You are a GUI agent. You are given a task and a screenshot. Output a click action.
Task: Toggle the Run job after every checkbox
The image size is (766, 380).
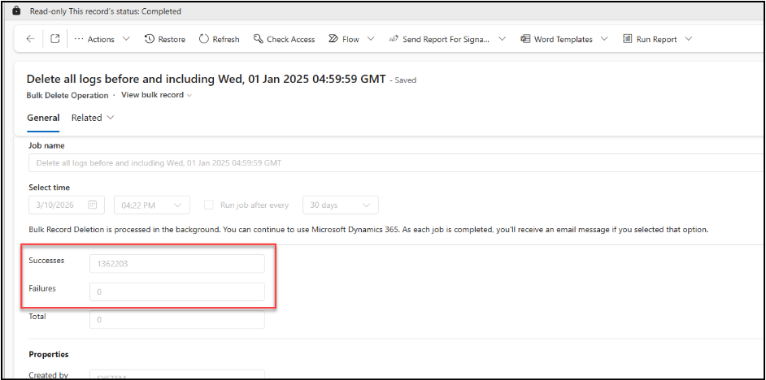(209, 205)
